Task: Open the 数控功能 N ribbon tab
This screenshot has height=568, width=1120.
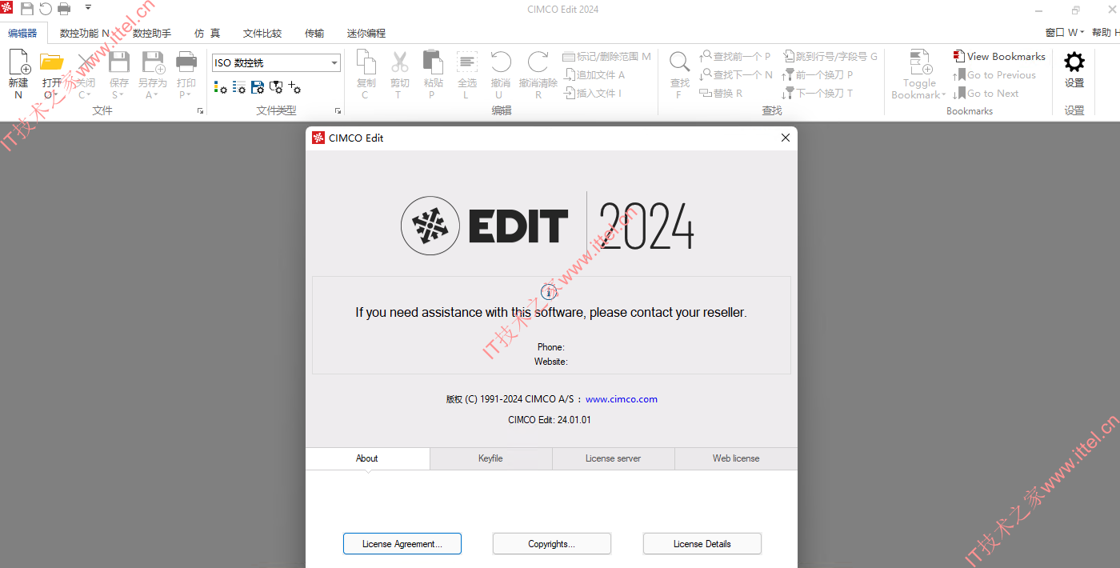Action: [x=85, y=34]
